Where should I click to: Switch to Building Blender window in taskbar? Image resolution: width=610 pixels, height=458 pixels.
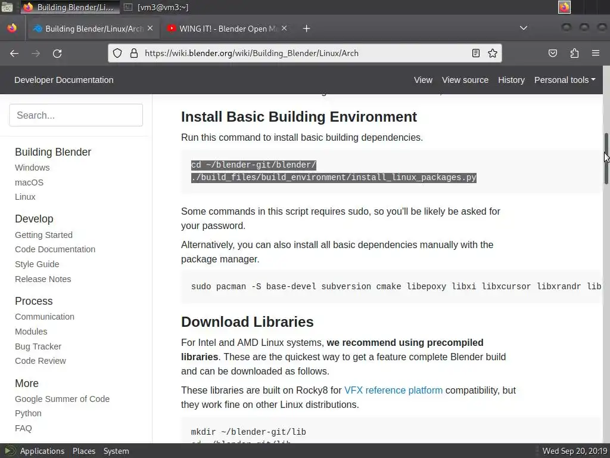70,7
